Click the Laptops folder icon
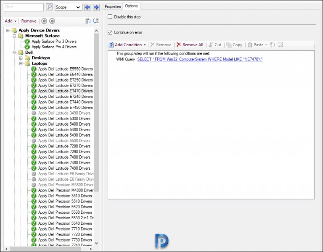 coord(27,63)
